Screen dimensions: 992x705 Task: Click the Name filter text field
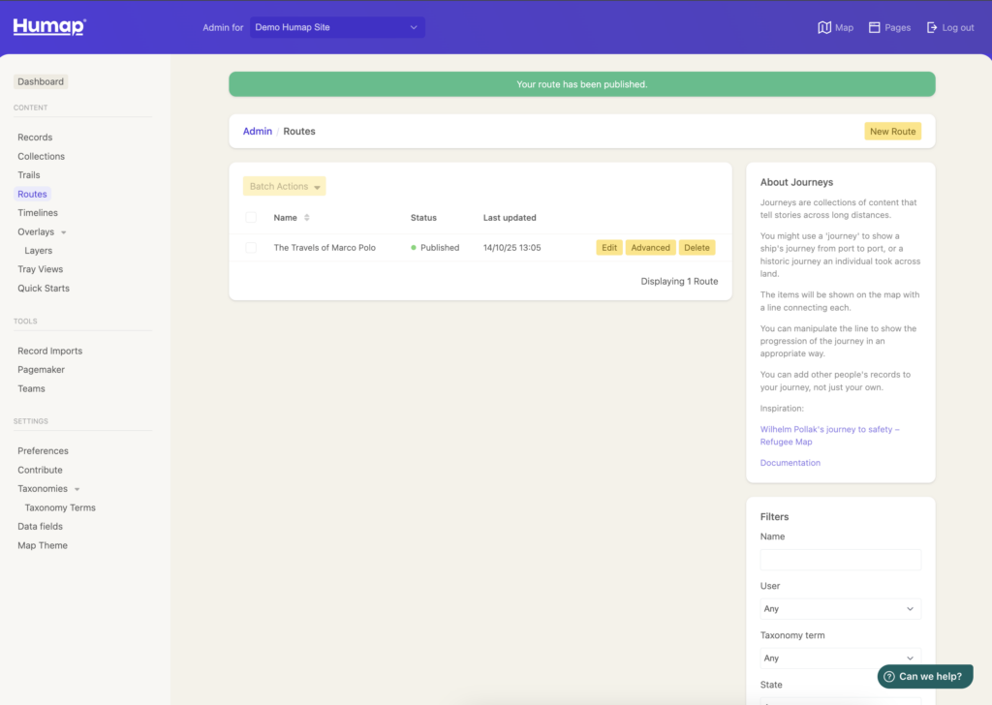[839, 559]
